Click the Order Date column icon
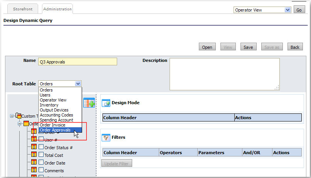This screenshot has height=178, width=311. [34, 163]
